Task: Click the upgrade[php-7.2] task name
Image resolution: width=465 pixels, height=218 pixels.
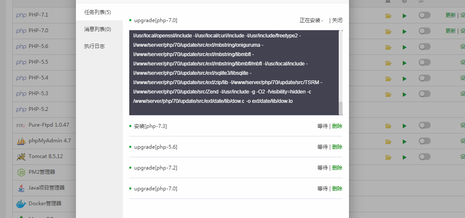Action: [x=156, y=168]
